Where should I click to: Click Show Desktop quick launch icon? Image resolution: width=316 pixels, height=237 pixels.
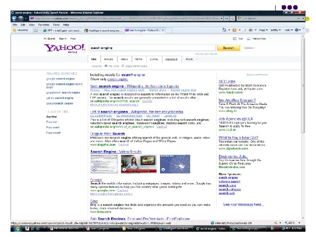pyautogui.click(x=27, y=229)
